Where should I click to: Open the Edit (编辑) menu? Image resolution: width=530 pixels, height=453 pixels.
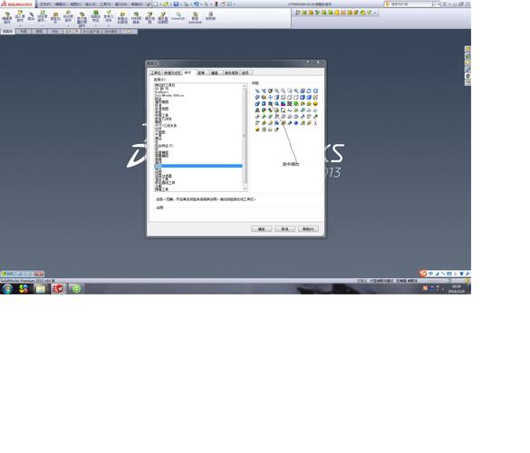pyautogui.click(x=60, y=4)
